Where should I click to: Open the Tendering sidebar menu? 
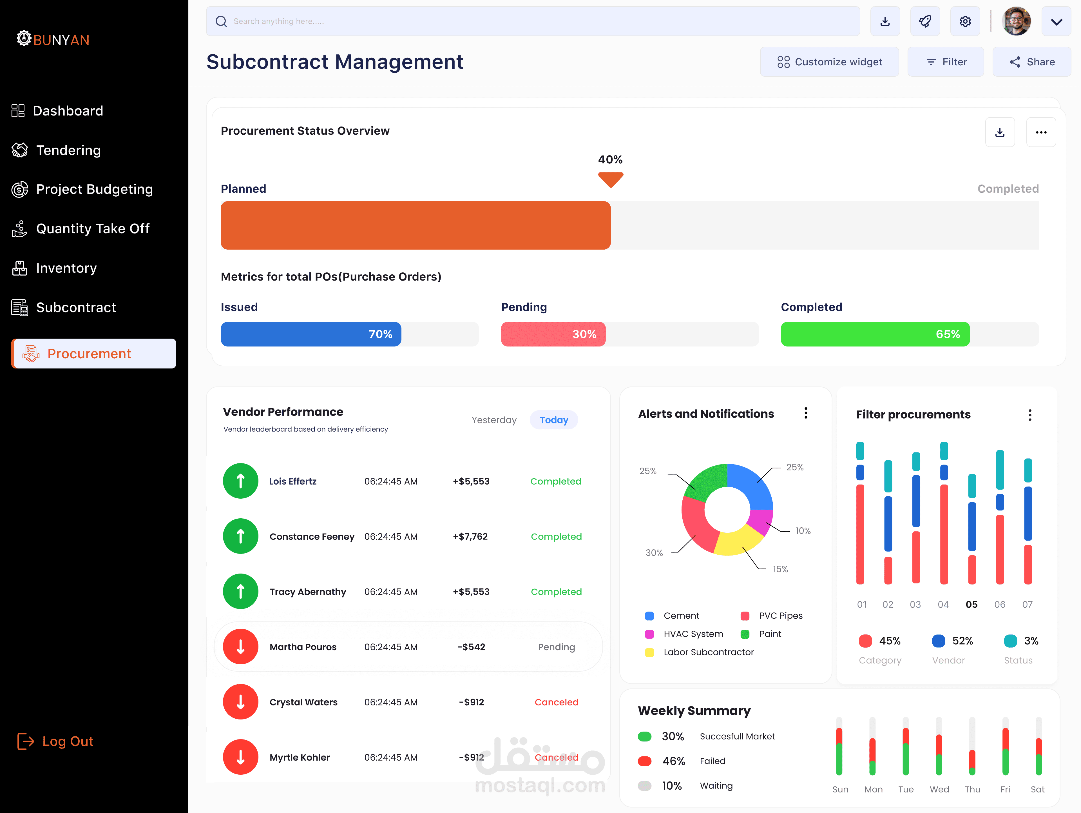point(68,150)
